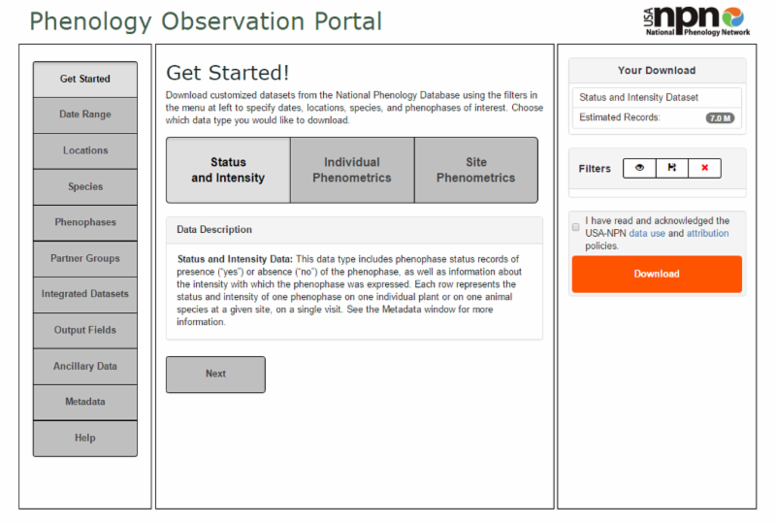Select Status and Intensity data type

(x=228, y=170)
